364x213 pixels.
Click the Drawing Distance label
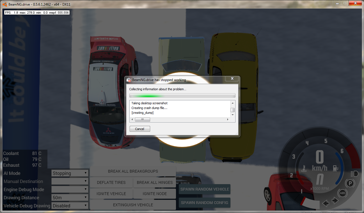(21, 198)
